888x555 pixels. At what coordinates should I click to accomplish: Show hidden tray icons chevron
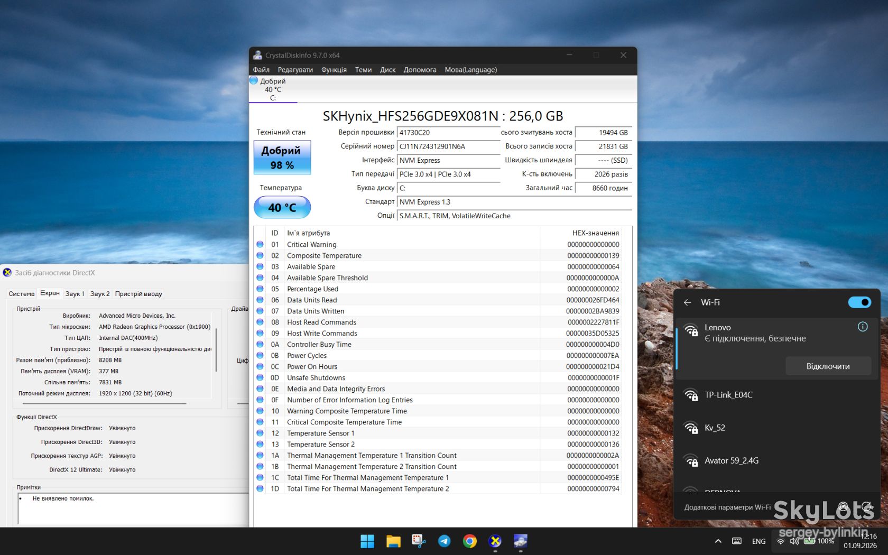point(718,541)
